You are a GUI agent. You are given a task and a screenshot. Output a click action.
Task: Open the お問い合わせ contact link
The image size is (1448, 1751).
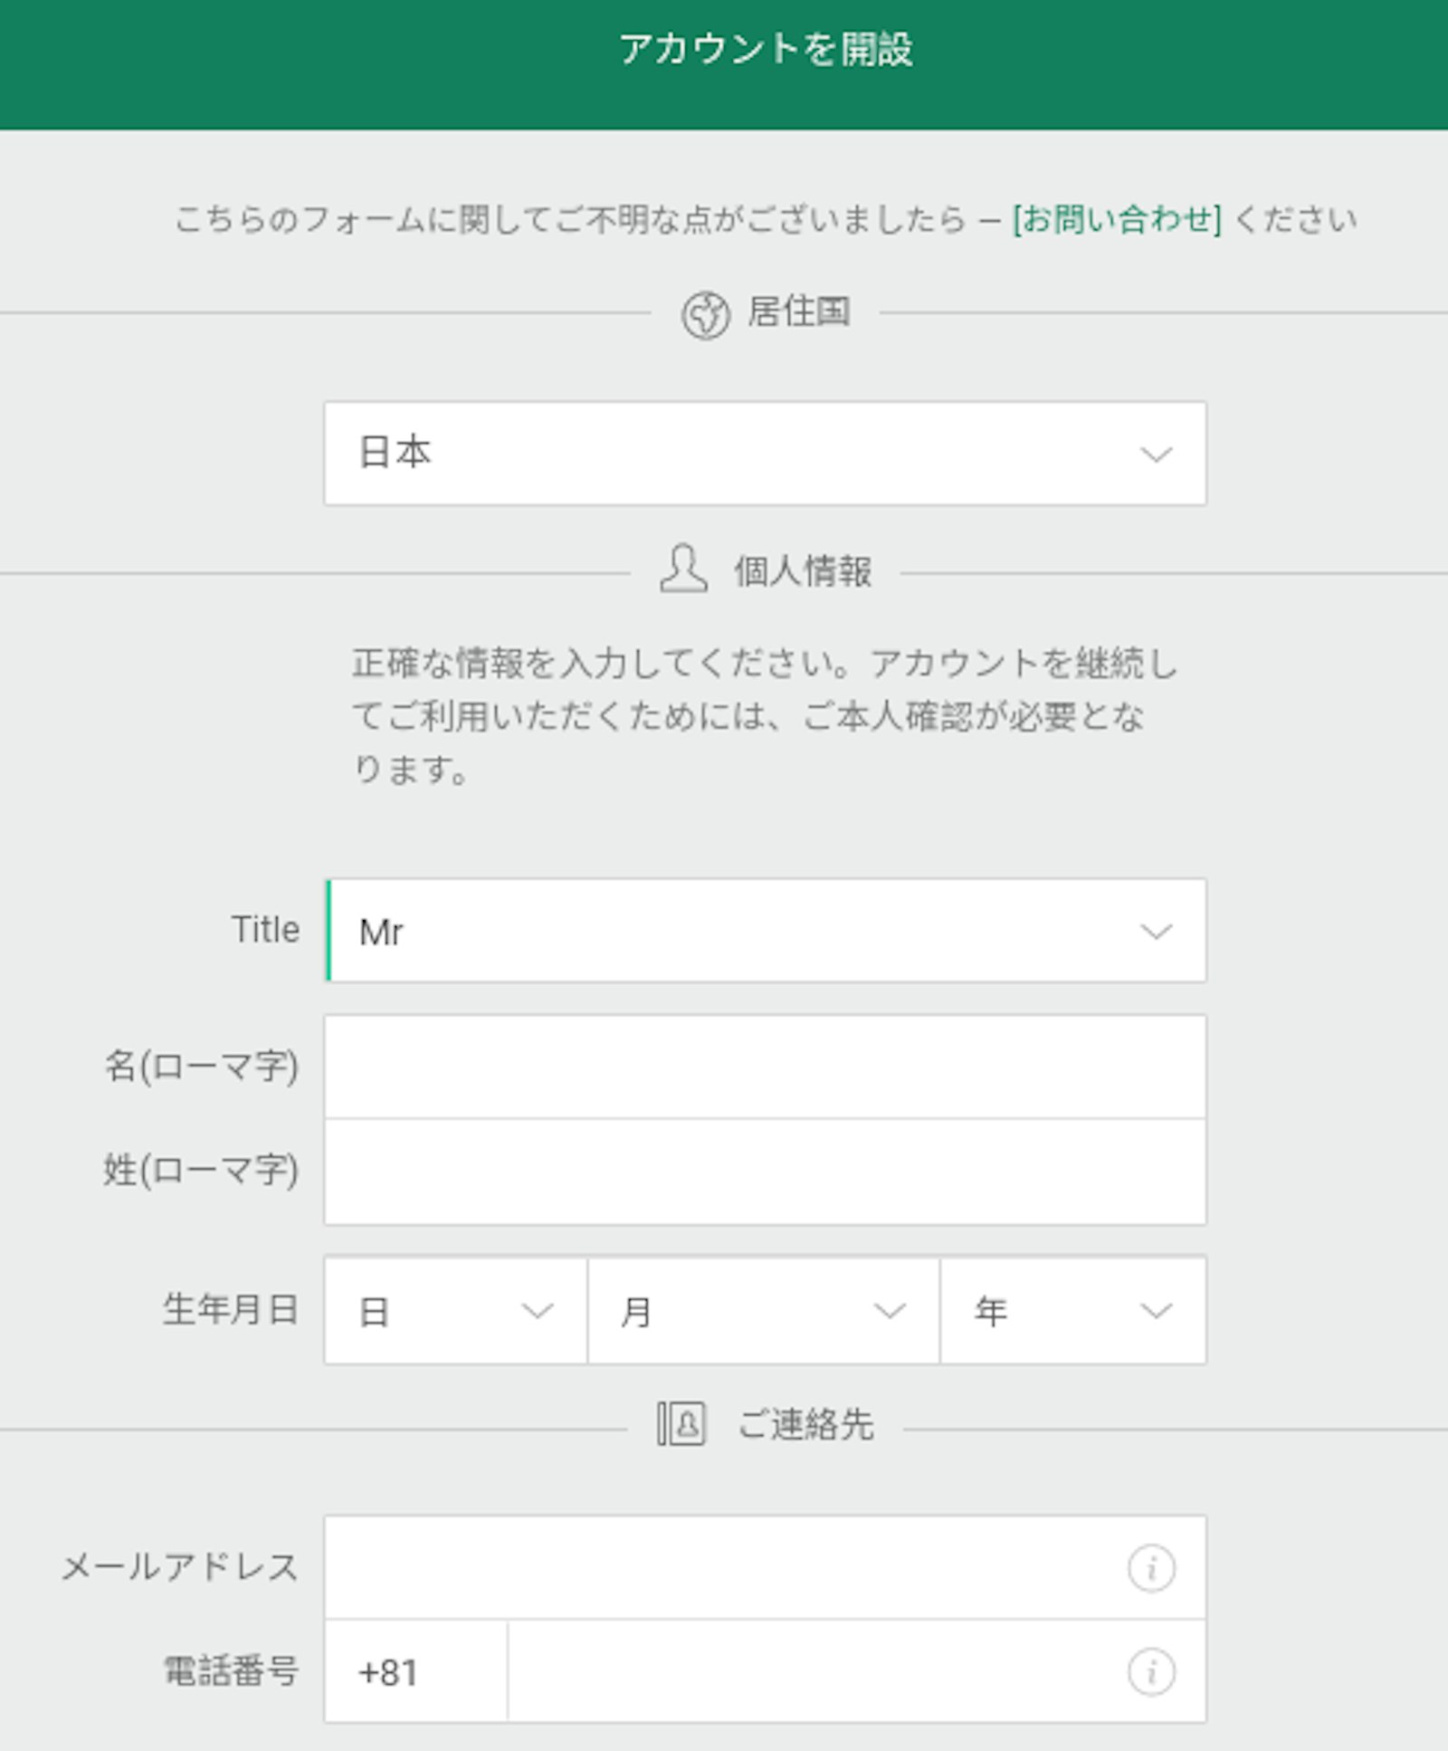tap(1117, 219)
